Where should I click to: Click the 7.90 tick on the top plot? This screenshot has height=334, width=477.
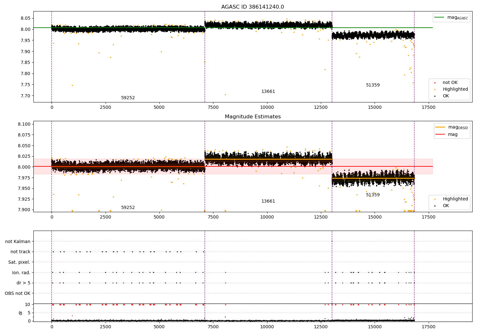[25, 52]
